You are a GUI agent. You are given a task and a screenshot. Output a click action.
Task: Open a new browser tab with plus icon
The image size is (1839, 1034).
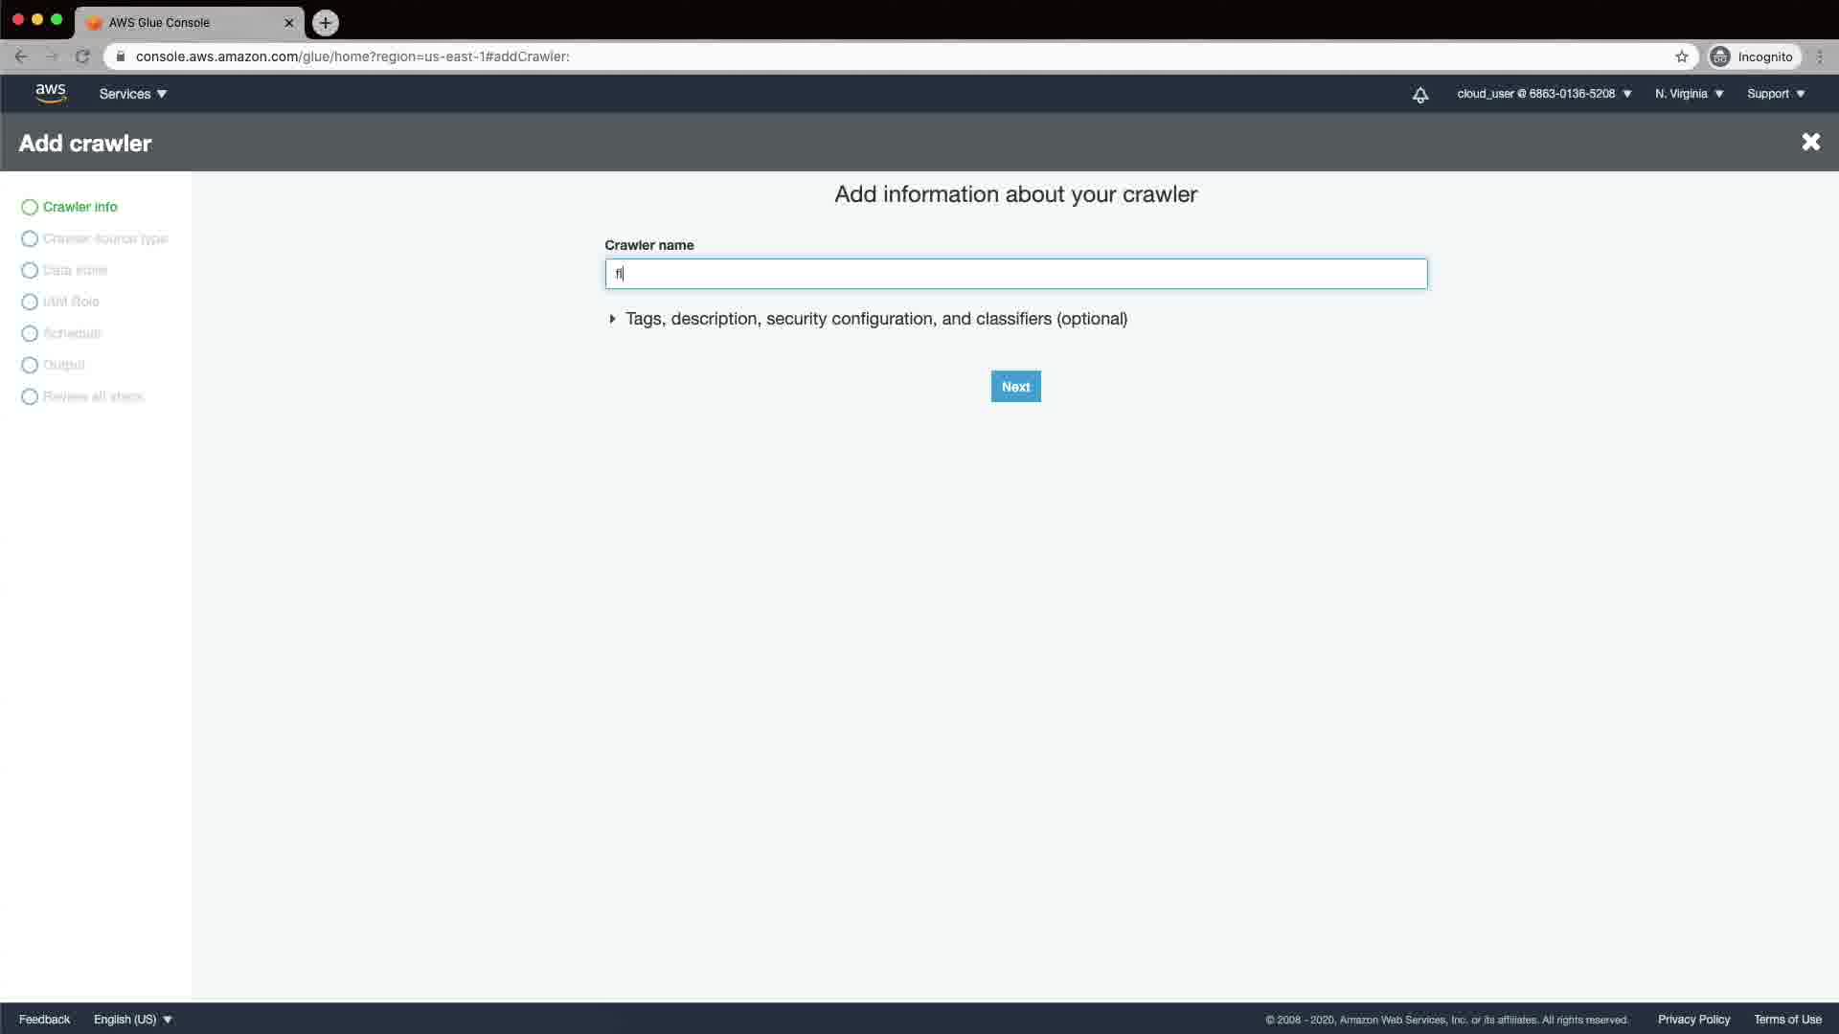coord(326,22)
